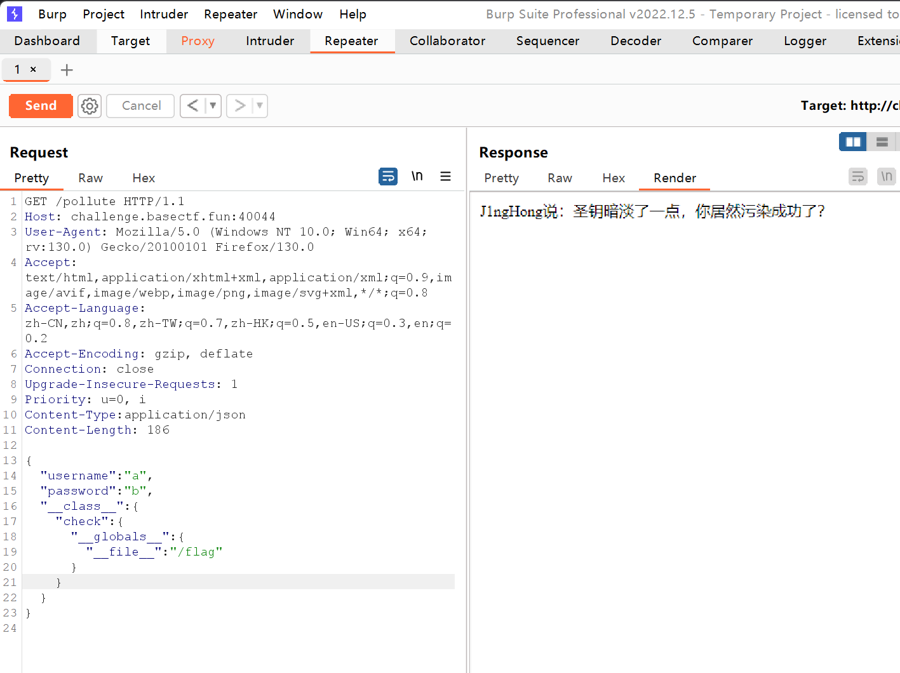Switch to Decoder tab
Screen dimensions: 900x673
pyautogui.click(x=636, y=41)
